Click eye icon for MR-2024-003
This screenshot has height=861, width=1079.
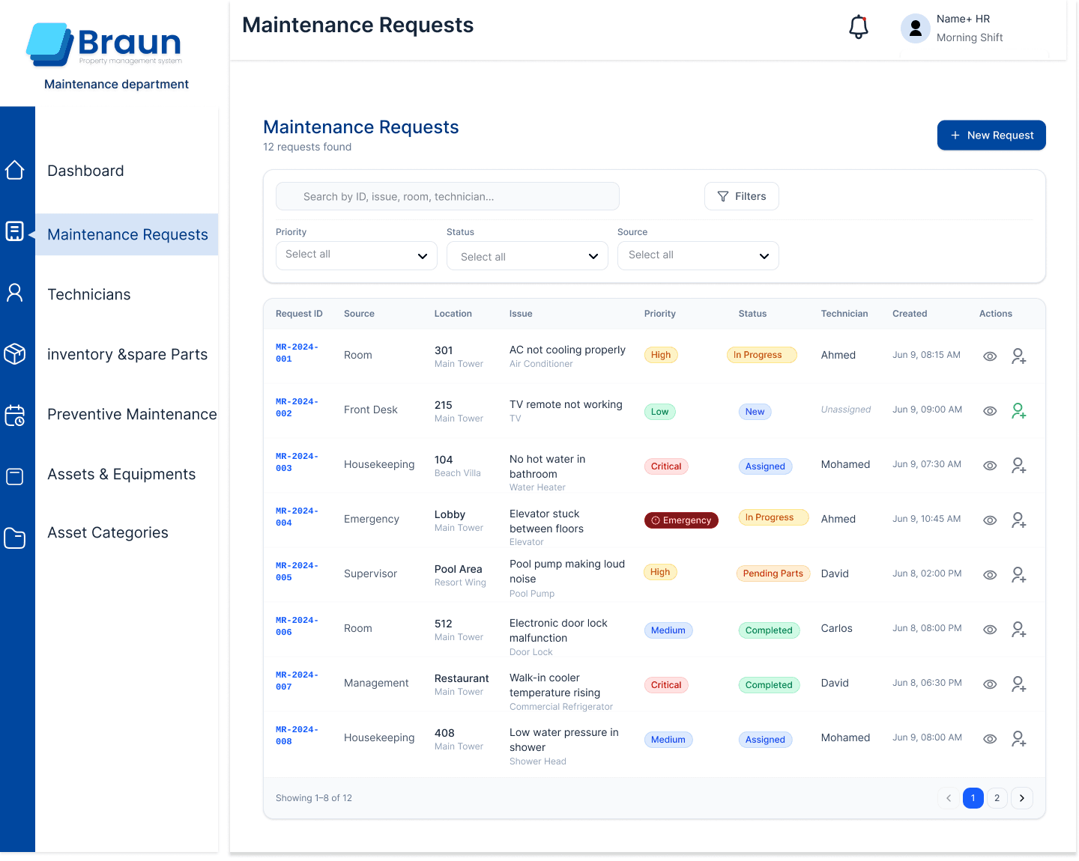click(x=990, y=466)
